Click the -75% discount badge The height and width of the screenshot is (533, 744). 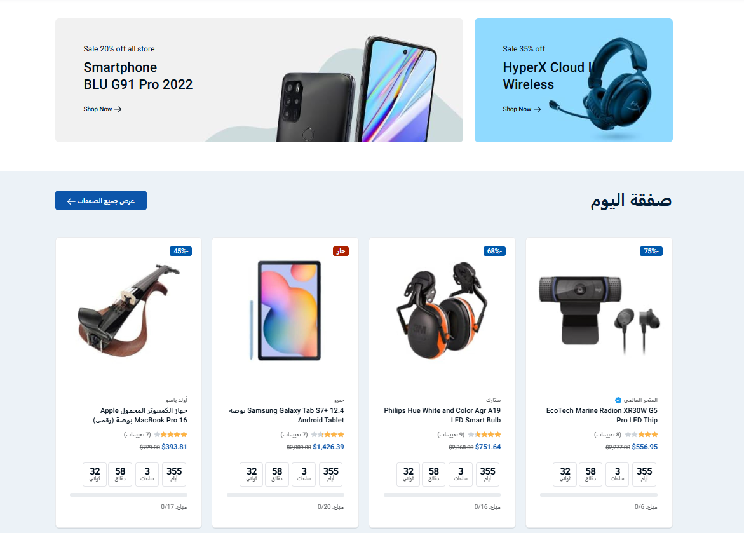[x=651, y=251]
